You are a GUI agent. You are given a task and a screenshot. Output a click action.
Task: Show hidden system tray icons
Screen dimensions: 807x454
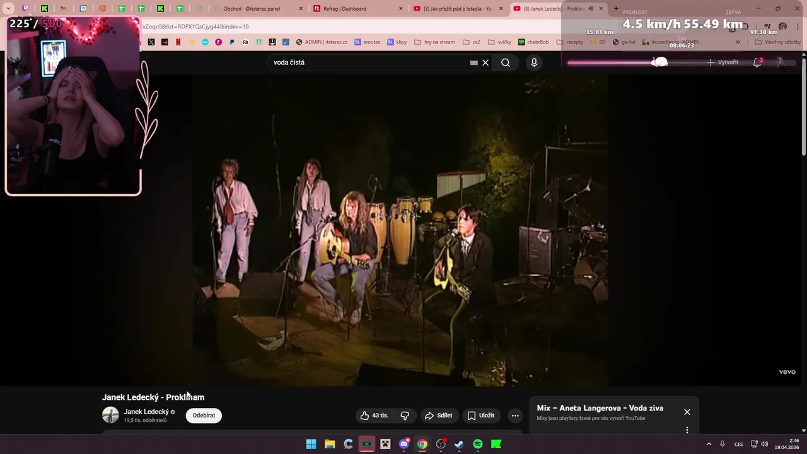(709, 444)
